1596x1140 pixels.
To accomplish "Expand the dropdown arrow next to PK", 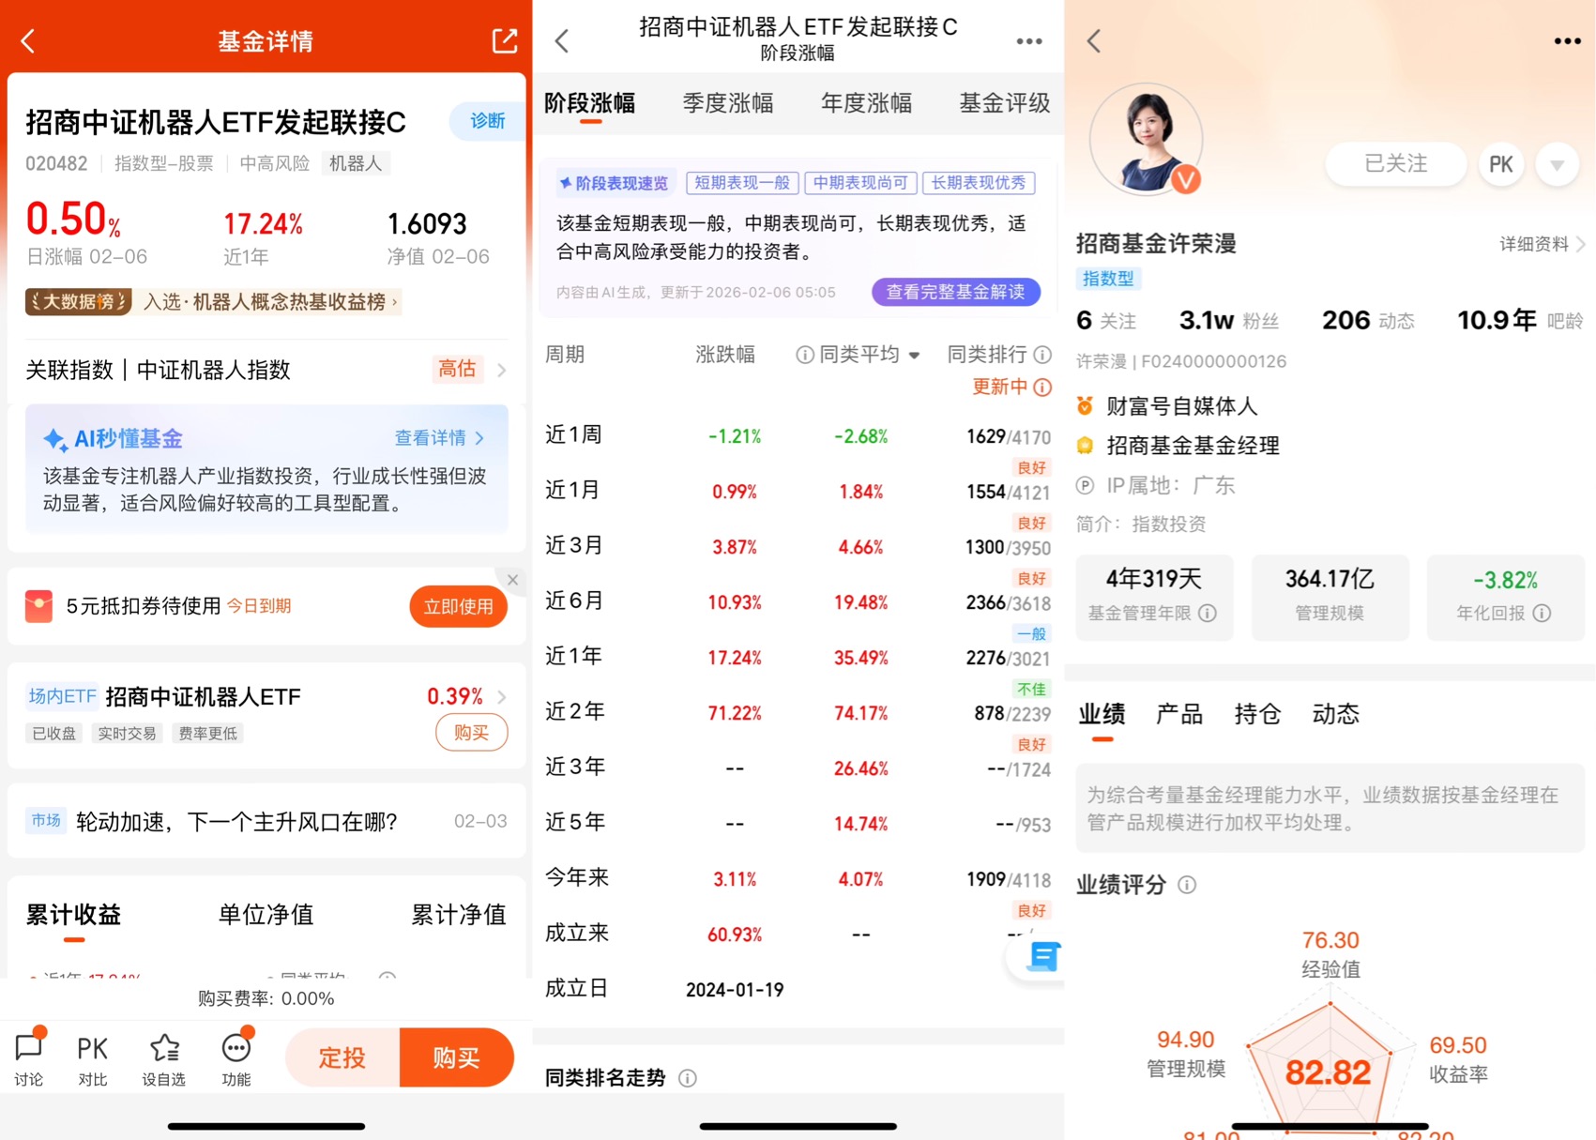I will tap(1557, 165).
